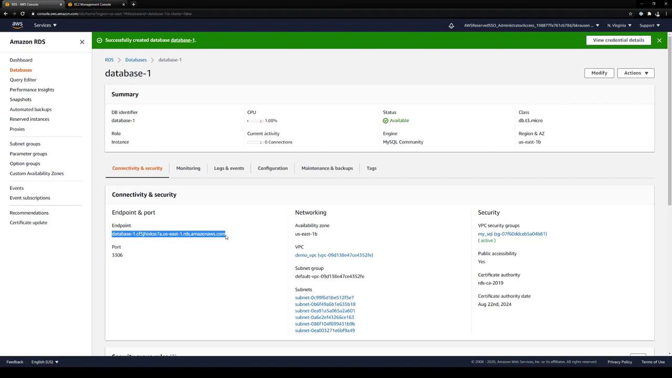The image size is (672, 378).
Task: Open the browser extensions puzzle icon
Action: (649, 14)
